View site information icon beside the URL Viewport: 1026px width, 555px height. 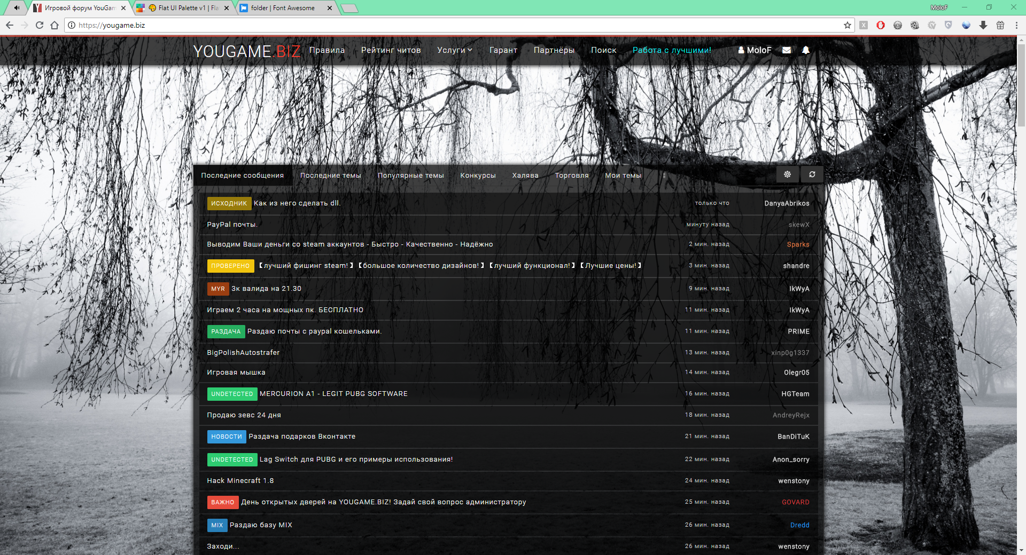[x=72, y=25]
